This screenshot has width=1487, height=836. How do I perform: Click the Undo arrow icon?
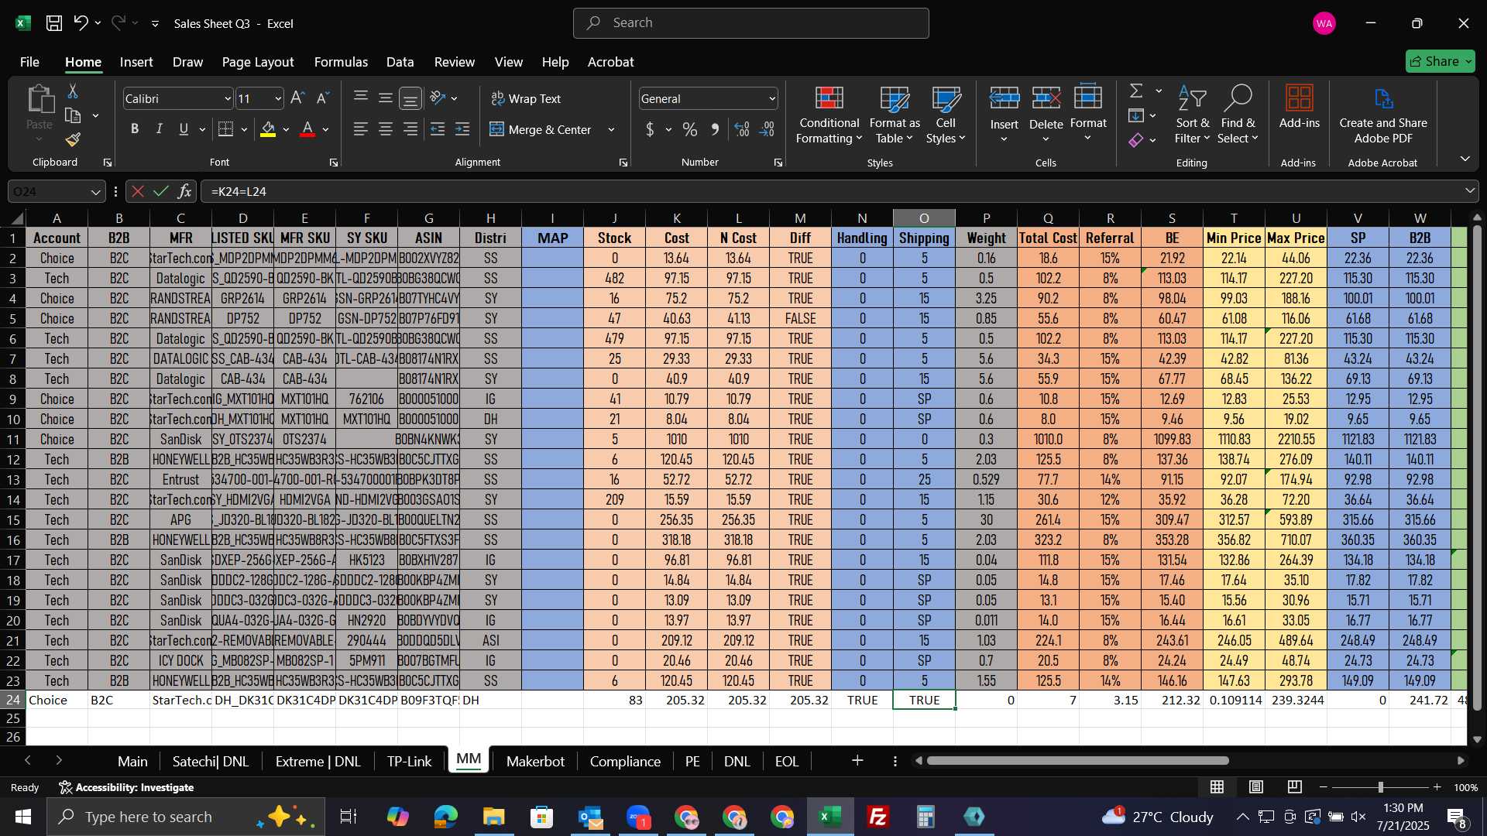coord(81,23)
